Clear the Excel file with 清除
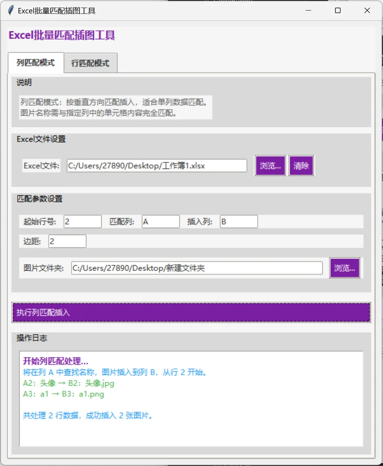383x466 pixels. 301,166
